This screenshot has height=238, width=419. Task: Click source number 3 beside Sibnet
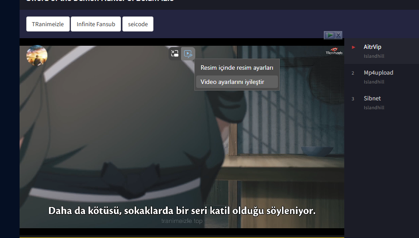click(x=353, y=99)
